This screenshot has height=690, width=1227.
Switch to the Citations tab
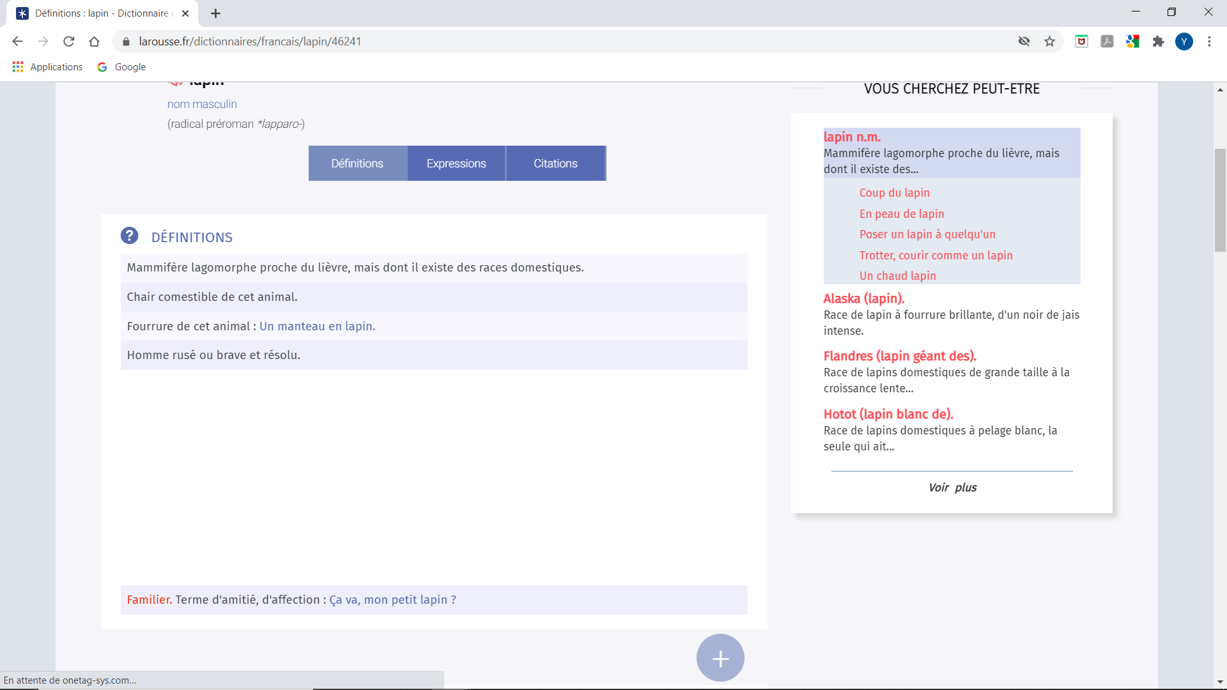coord(555,164)
